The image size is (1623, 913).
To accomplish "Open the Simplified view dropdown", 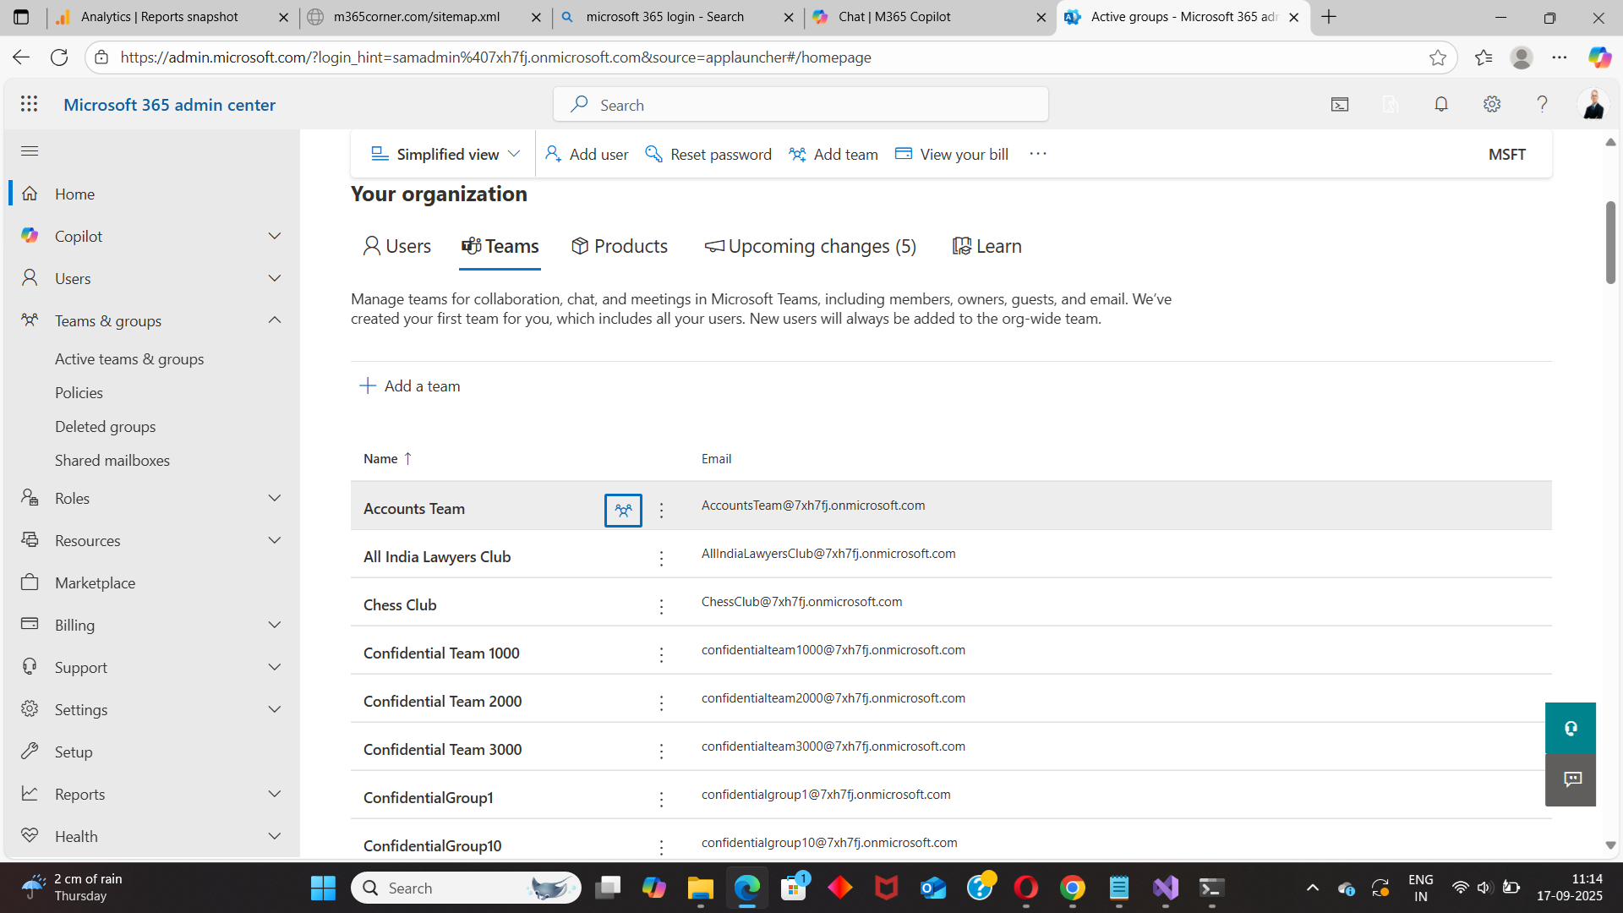I will [444, 154].
